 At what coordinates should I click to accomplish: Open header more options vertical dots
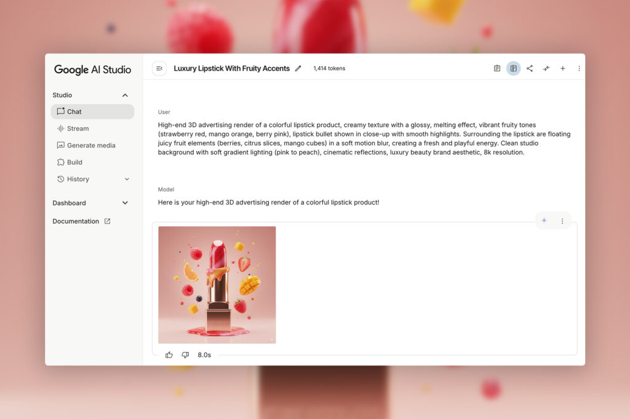[579, 68]
